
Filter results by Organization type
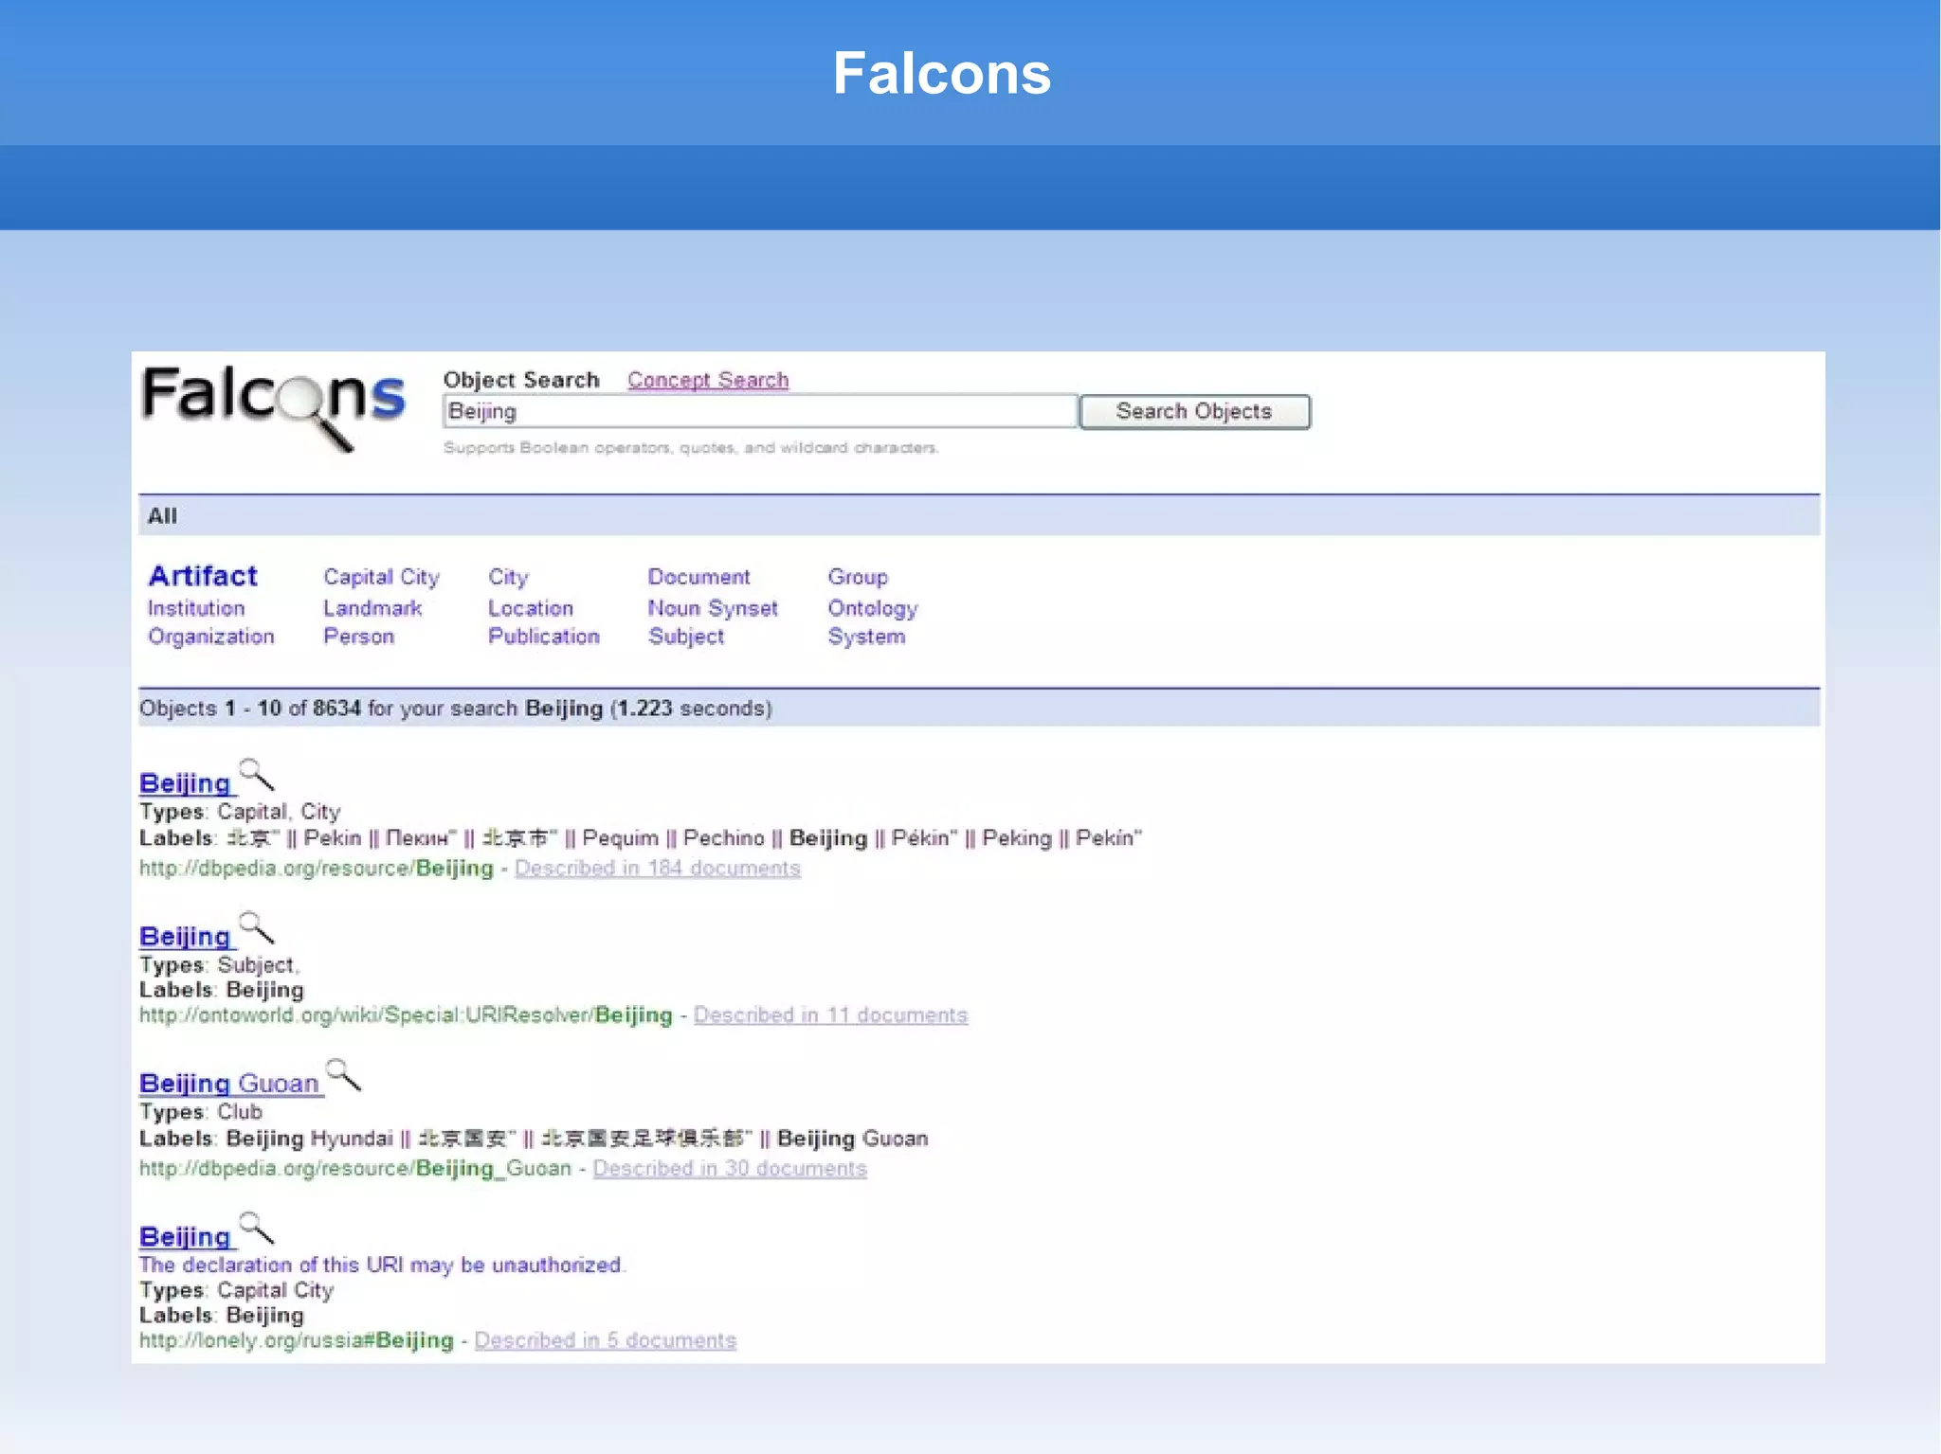[x=211, y=637]
